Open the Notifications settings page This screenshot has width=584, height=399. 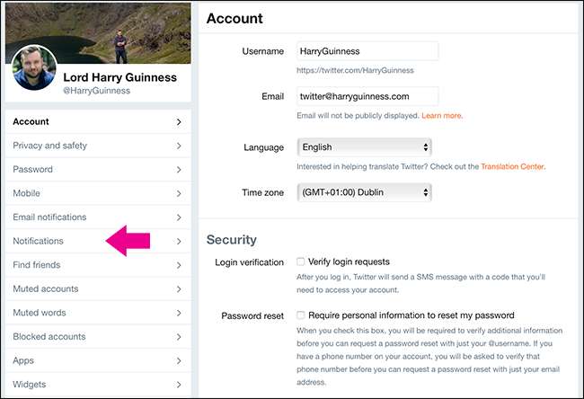(x=39, y=241)
